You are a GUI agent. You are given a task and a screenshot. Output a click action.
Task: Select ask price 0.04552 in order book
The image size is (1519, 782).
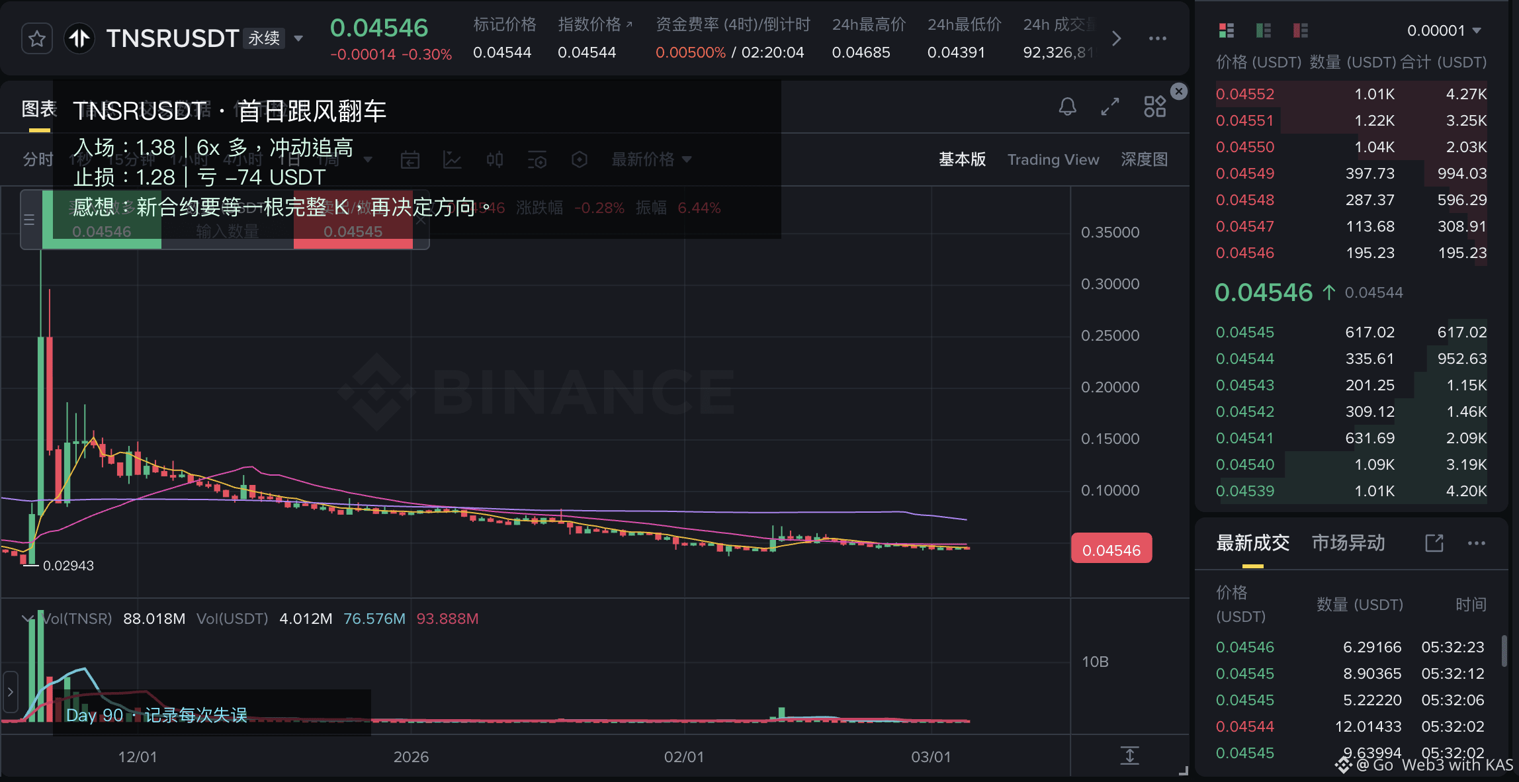pyautogui.click(x=1244, y=94)
